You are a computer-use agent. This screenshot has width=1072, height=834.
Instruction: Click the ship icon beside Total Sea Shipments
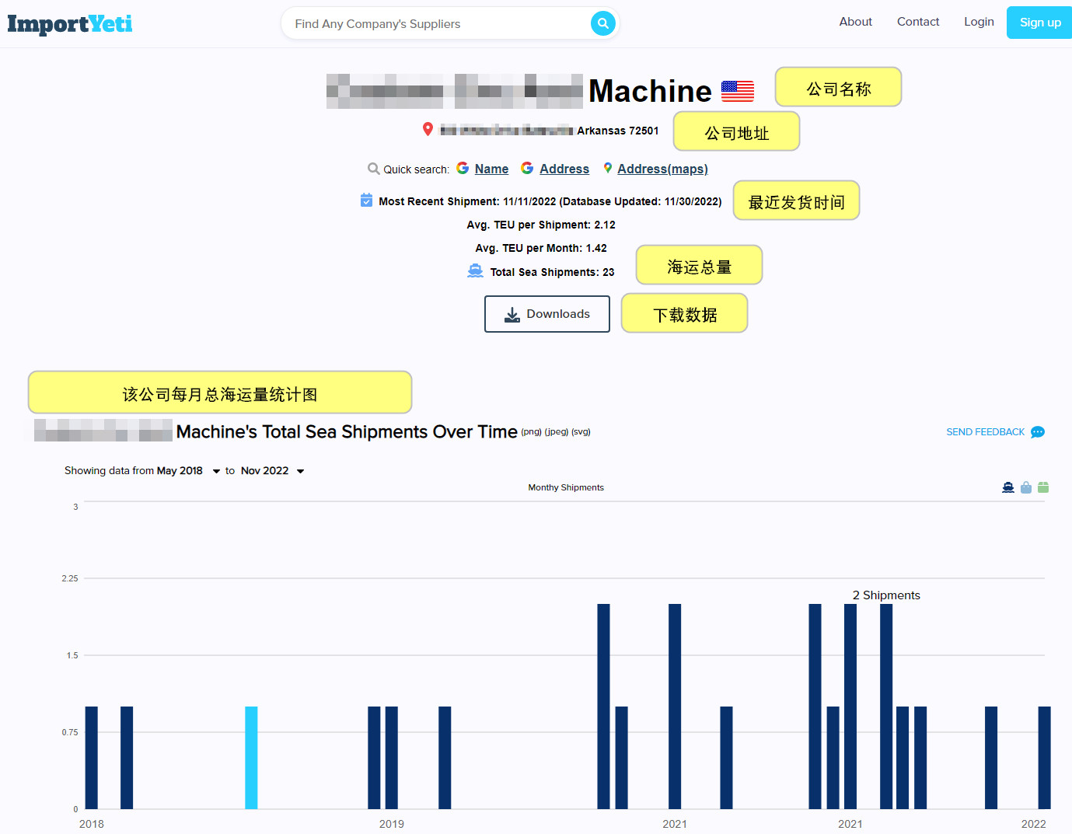tap(475, 270)
